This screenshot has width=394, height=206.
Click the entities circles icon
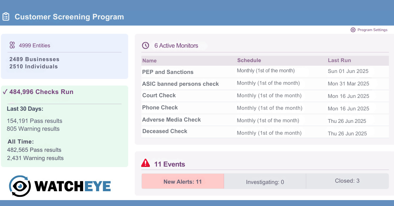[x=12, y=45]
